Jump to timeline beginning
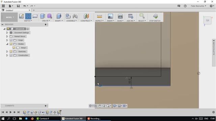The width and height of the screenshot is (216, 121). 3,112
